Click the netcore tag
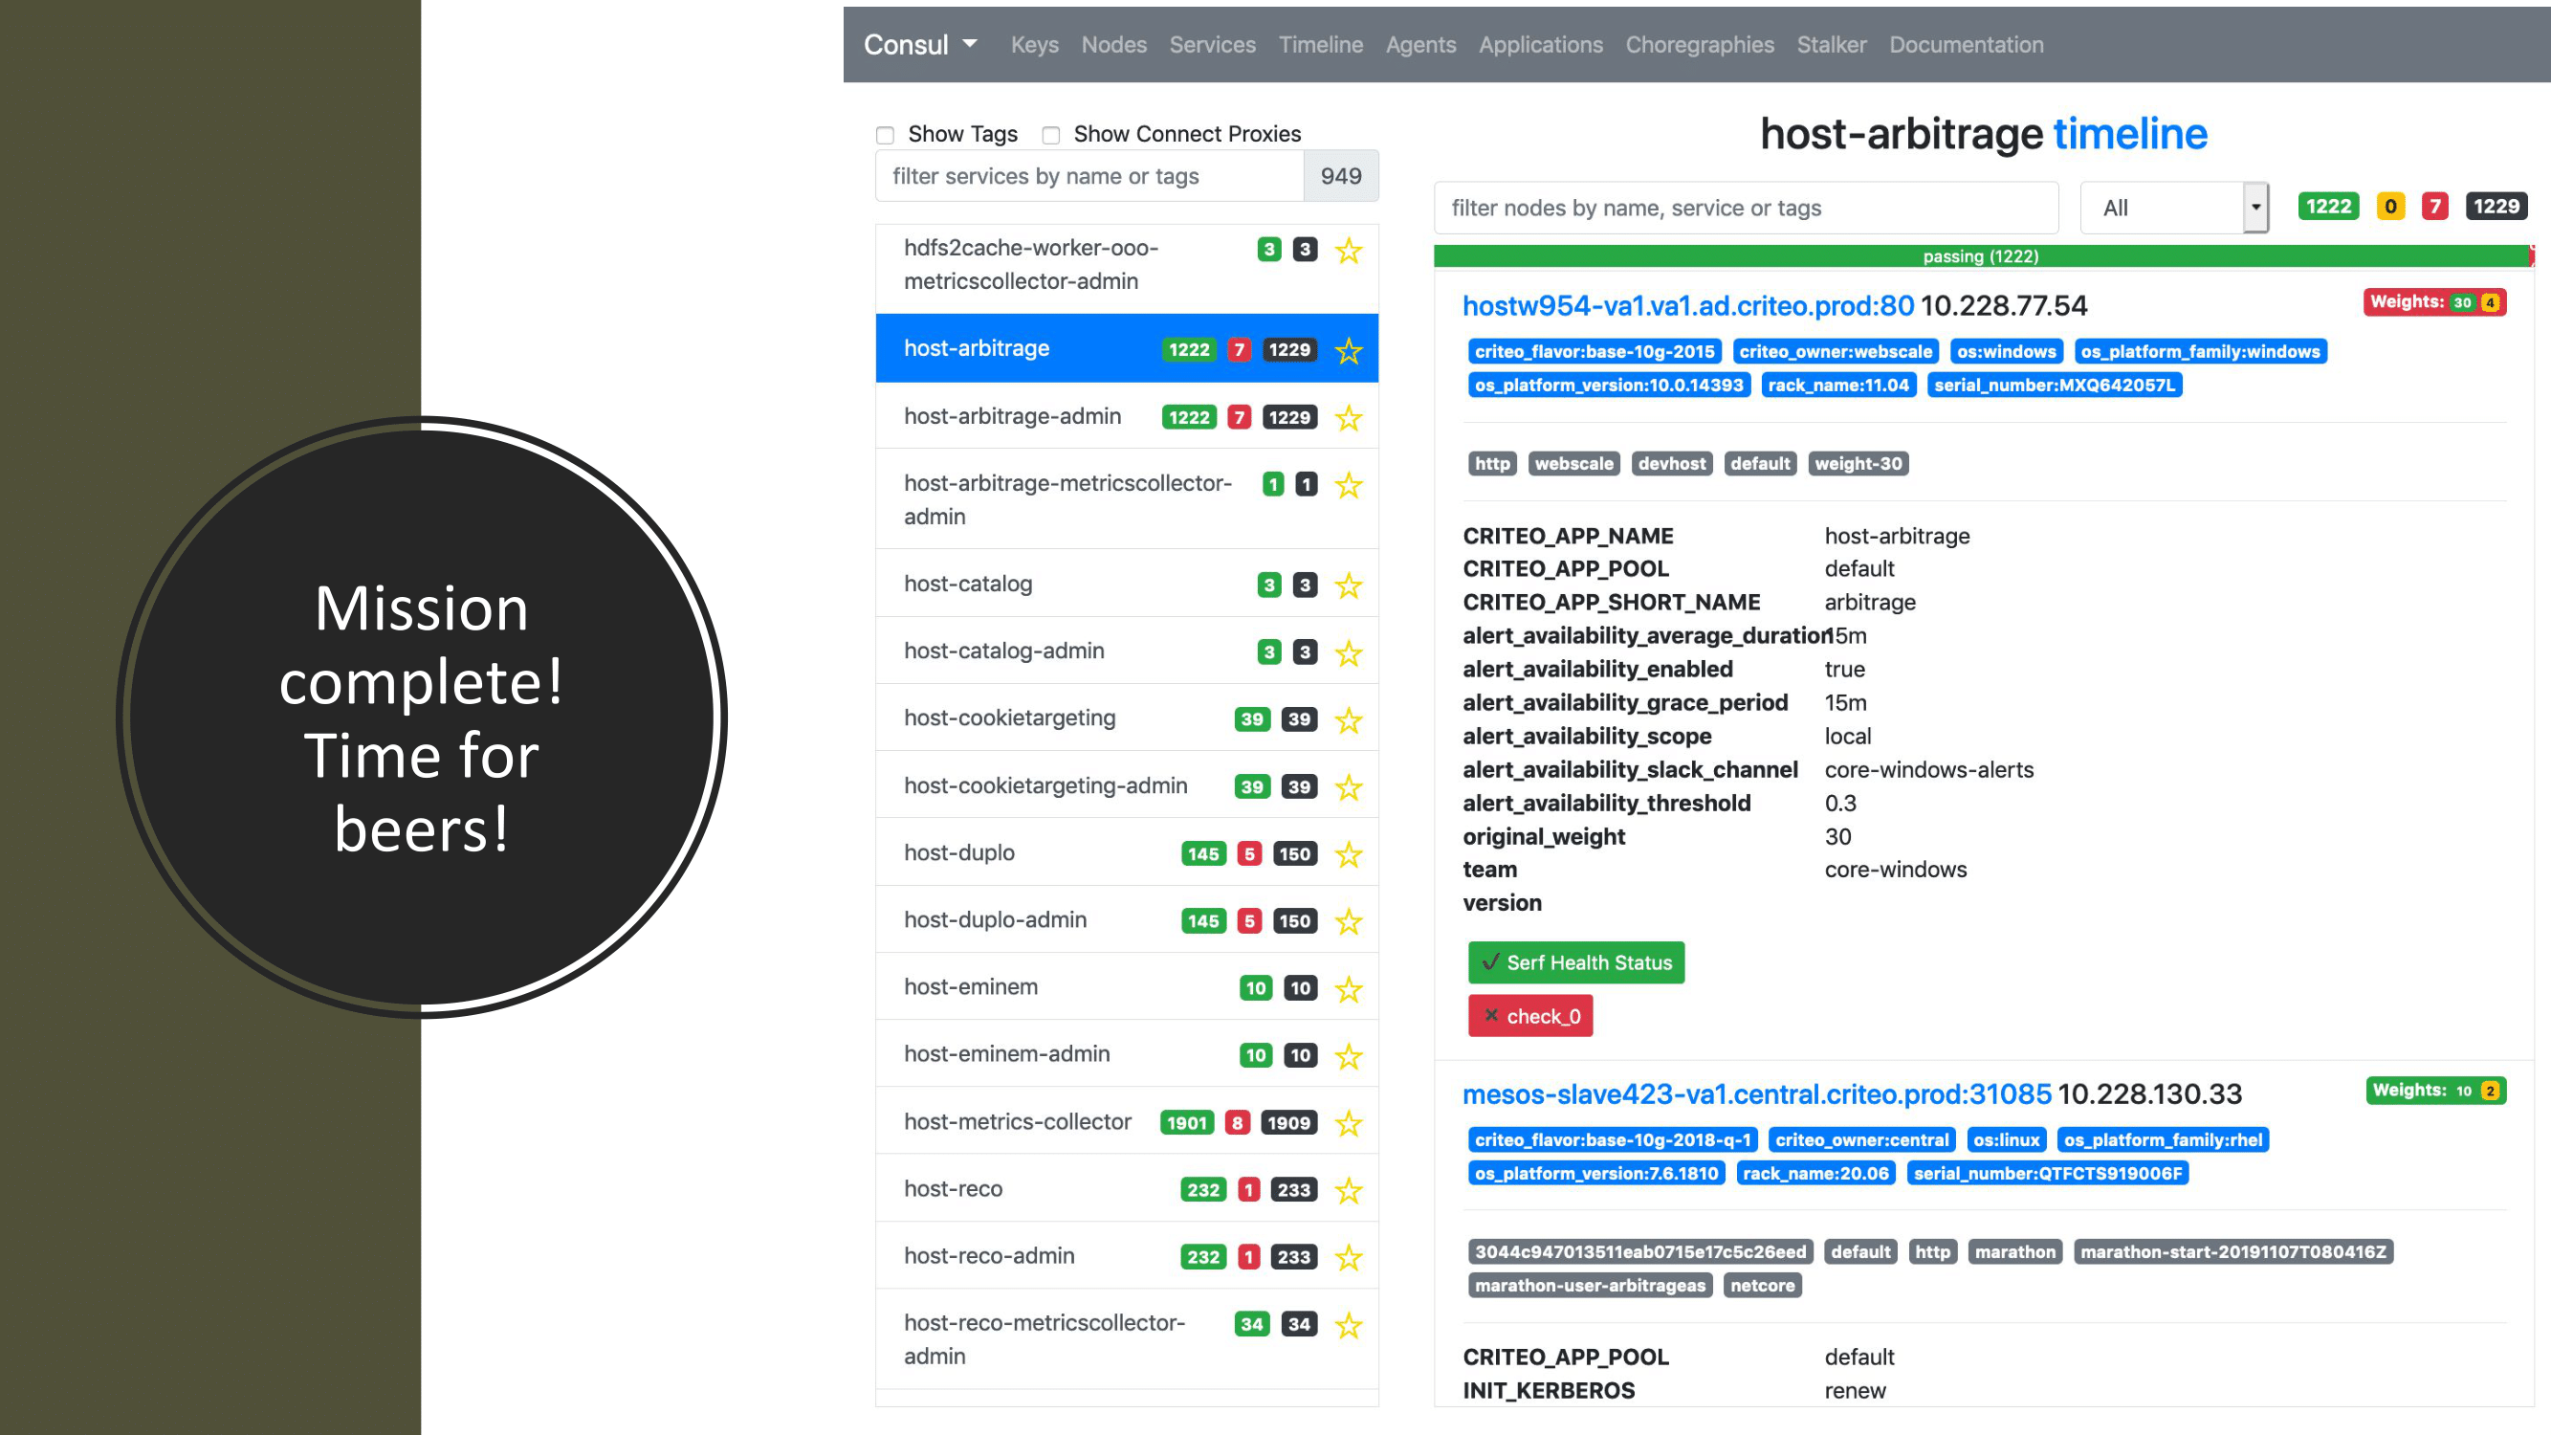2551x1435 pixels. point(1762,1286)
